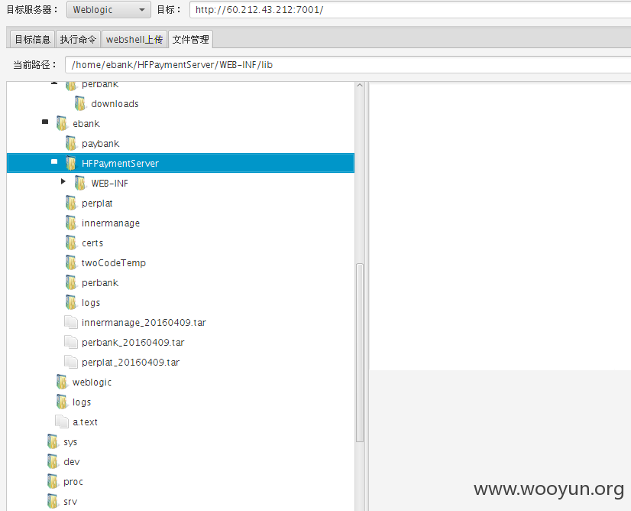Switch to the 目标信息 tab
Screen dimensions: 631x511
pos(32,40)
